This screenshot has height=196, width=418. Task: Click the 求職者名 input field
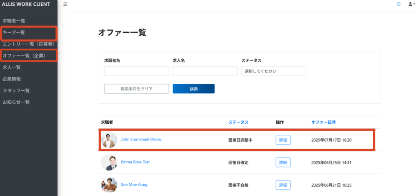pos(136,71)
